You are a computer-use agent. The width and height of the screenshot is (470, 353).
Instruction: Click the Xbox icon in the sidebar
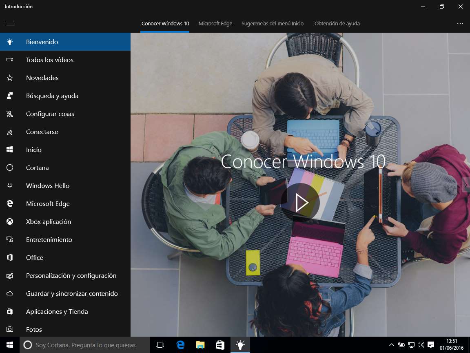(10, 221)
